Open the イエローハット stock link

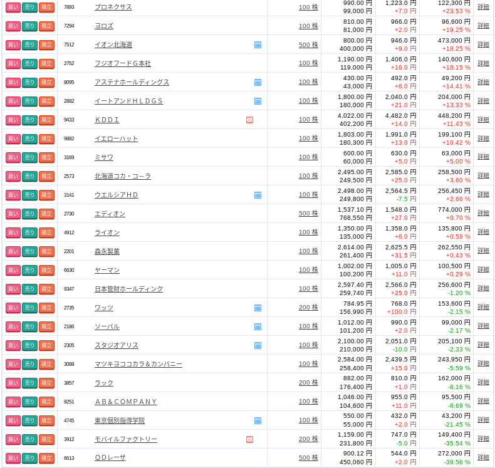pyautogui.click(x=117, y=138)
